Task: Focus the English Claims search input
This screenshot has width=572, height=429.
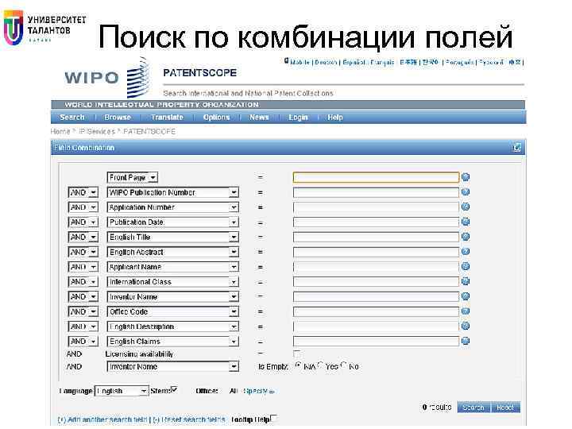Action: (x=376, y=342)
